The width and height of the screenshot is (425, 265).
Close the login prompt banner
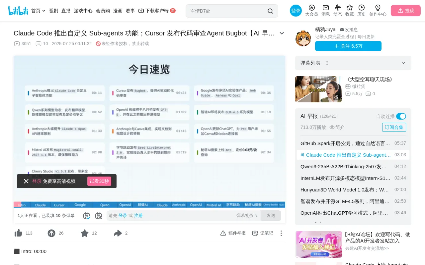tap(26, 181)
